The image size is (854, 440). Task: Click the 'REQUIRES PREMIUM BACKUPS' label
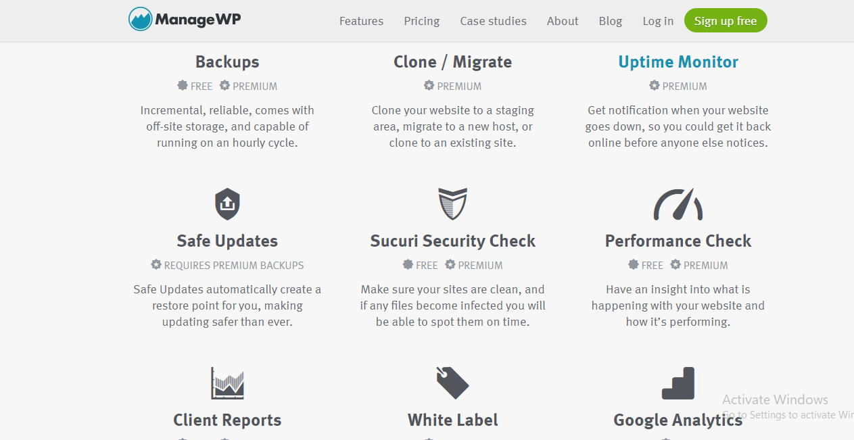click(234, 266)
